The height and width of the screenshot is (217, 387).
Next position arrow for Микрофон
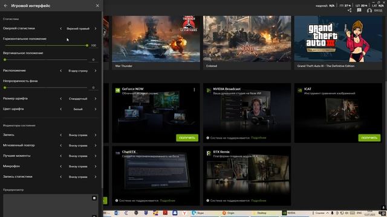[96, 166]
